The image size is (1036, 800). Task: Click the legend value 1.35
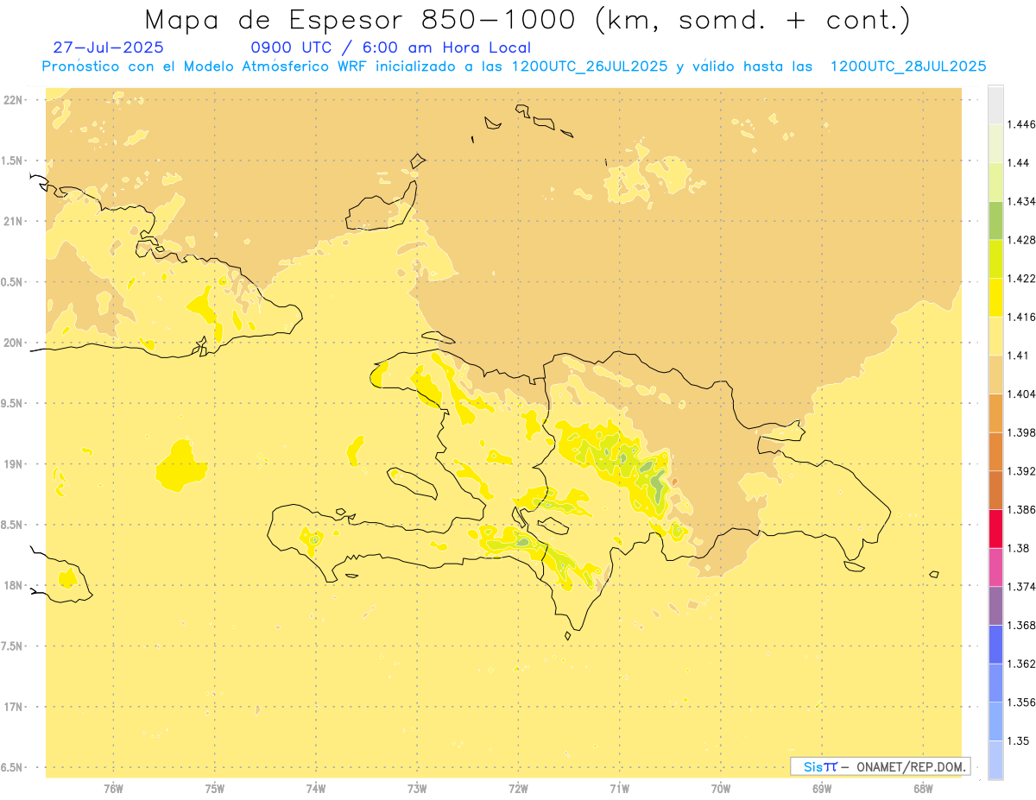coord(1018,740)
